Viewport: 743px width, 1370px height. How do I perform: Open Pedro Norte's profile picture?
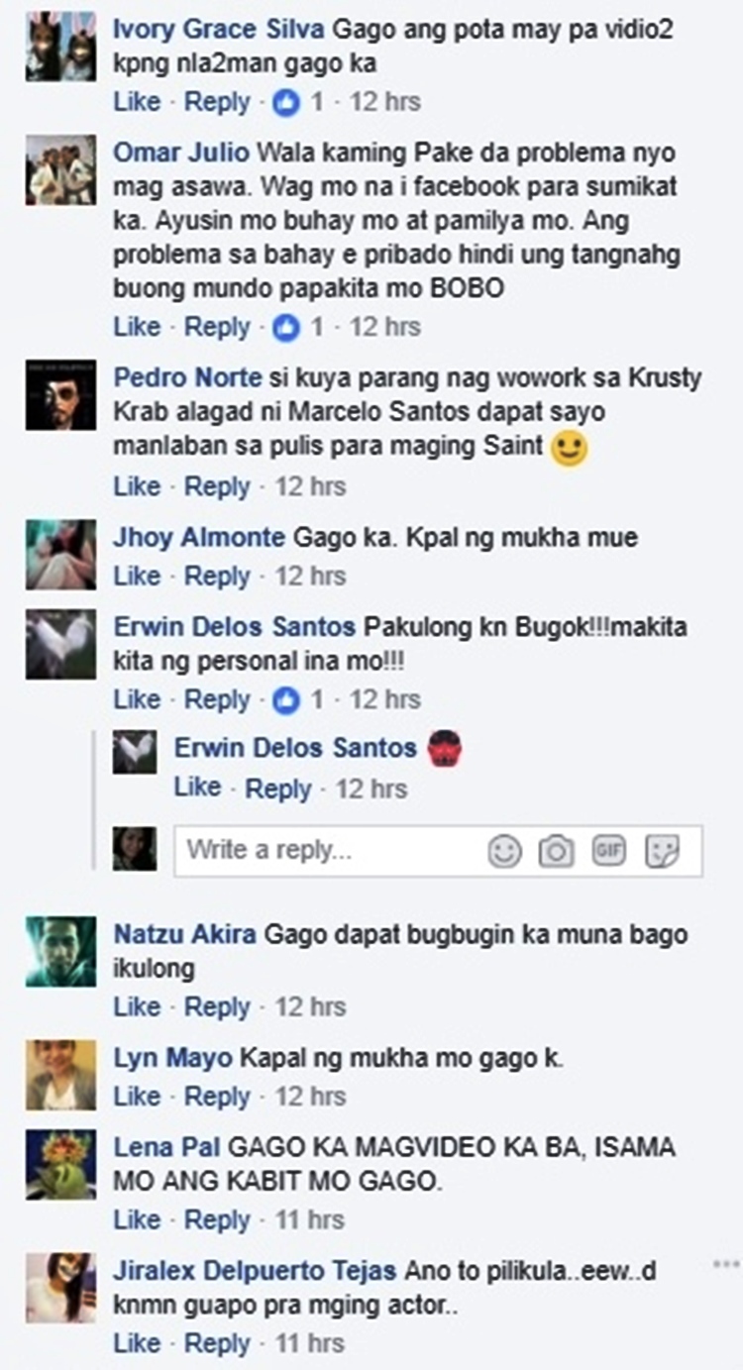pos(60,394)
